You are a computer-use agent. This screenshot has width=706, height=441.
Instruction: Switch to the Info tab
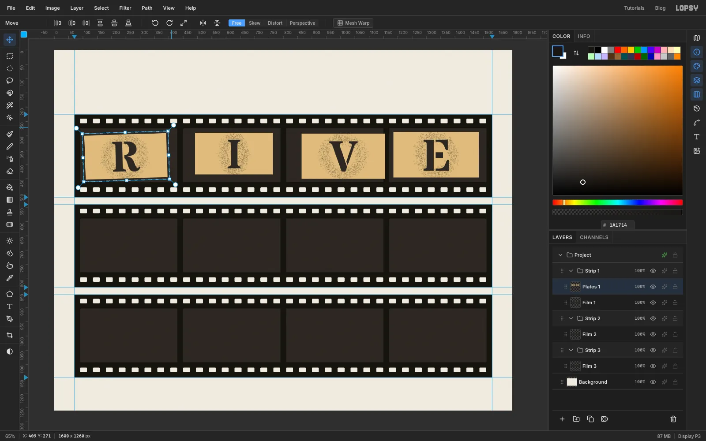tap(584, 36)
